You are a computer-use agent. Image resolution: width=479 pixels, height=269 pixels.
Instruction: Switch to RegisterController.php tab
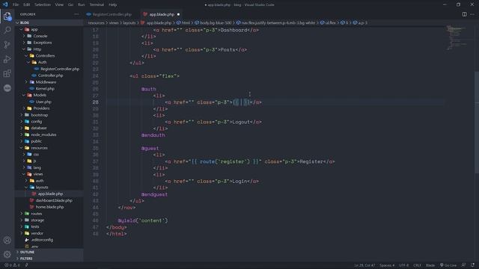(112, 14)
